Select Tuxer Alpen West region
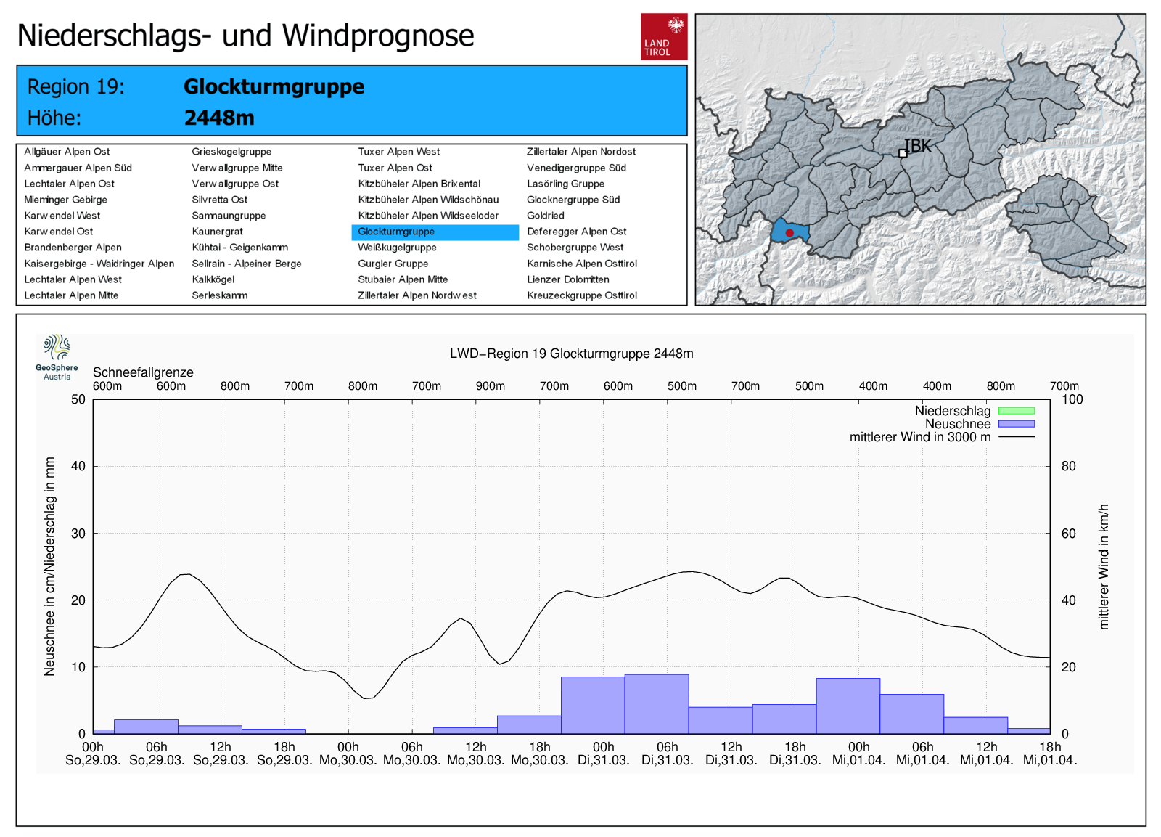1161x837 pixels. [398, 152]
